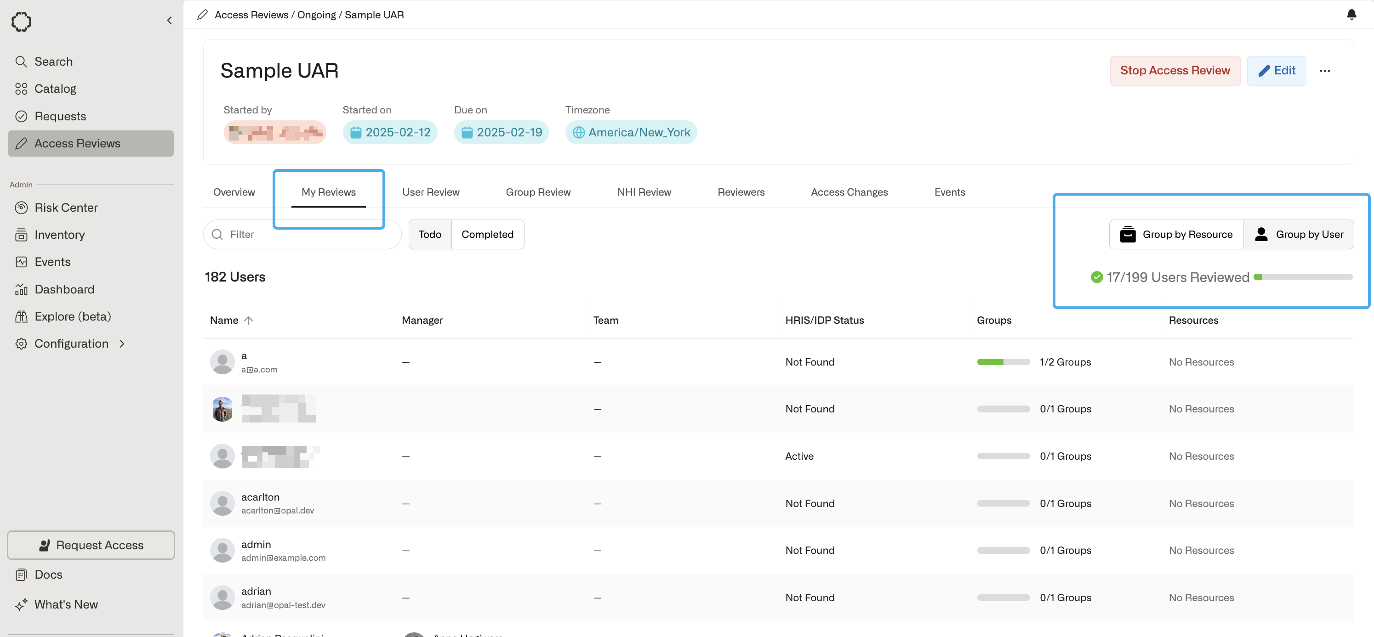Viewport: 1374px width, 637px height.
Task: Open the more options ellipsis menu
Action: pyautogui.click(x=1324, y=71)
